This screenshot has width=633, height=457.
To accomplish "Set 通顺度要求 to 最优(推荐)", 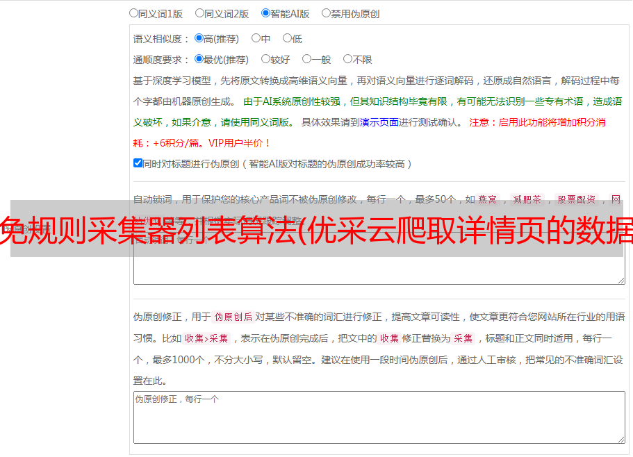I will (x=199, y=59).
